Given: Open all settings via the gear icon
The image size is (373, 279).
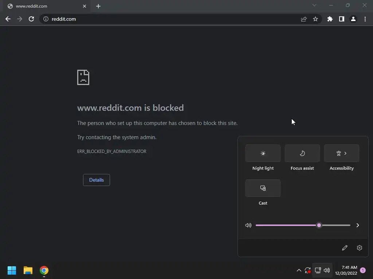Looking at the screenshot, I should click(360, 248).
